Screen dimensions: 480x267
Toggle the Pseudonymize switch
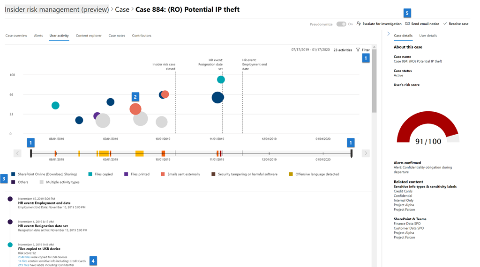tap(341, 24)
